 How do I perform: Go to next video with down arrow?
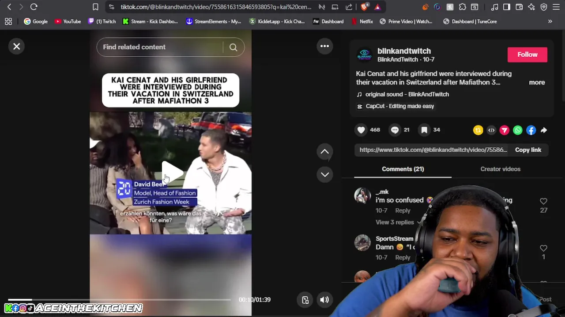tap(324, 174)
